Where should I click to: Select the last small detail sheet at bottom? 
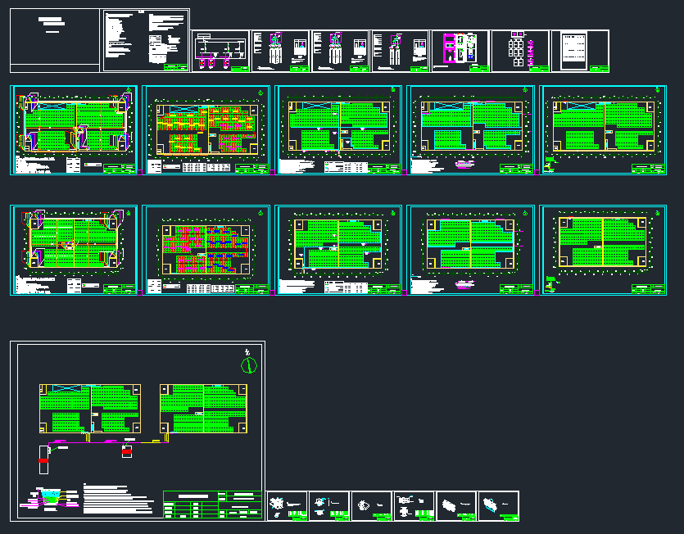[500, 506]
